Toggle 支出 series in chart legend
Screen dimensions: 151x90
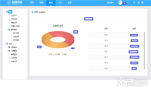[x=58, y=54]
